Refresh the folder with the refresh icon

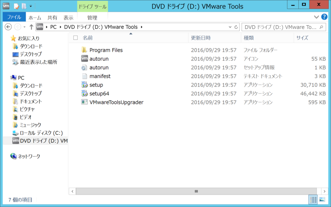(x=236, y=27)
